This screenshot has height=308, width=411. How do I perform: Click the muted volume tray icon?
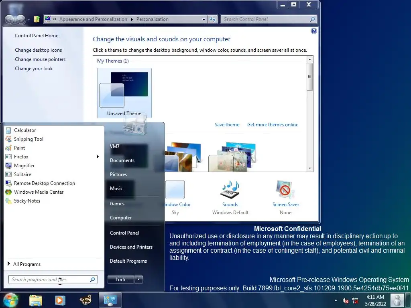346,300
